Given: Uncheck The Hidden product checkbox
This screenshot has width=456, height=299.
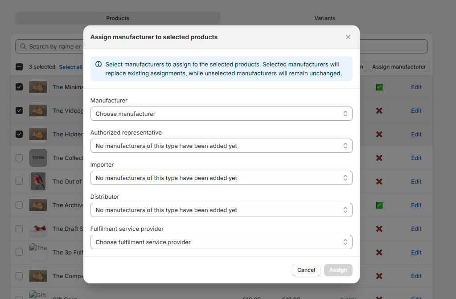Looking at the screenshot, I should [x=19, y=134].
